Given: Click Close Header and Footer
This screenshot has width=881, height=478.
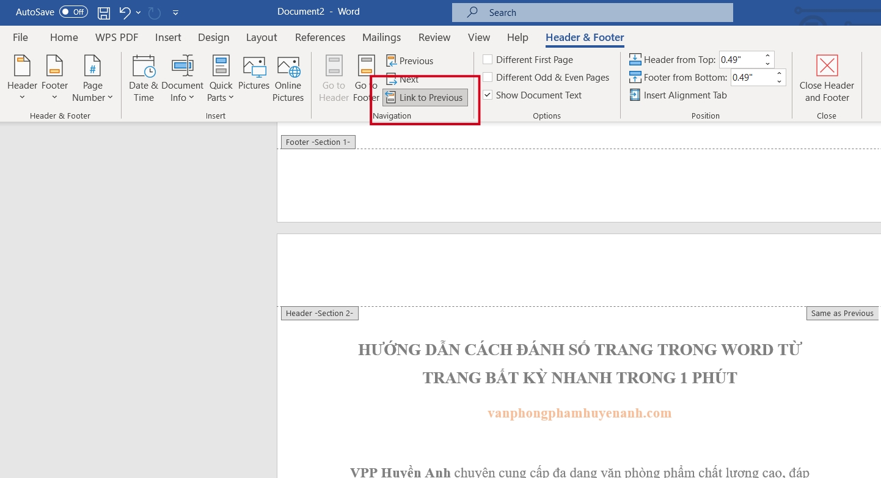Looking at the screenshot, I should pos(827,78).
